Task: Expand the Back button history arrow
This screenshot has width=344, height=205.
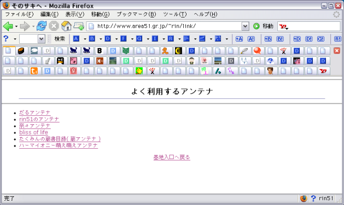Action: click(16, 27)
